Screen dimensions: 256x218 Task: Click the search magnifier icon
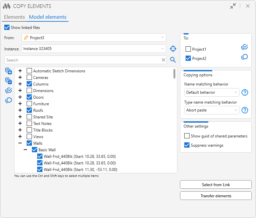click(173, 60)
